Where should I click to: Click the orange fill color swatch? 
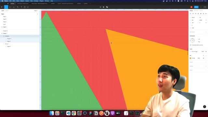(x=190, y=58)
